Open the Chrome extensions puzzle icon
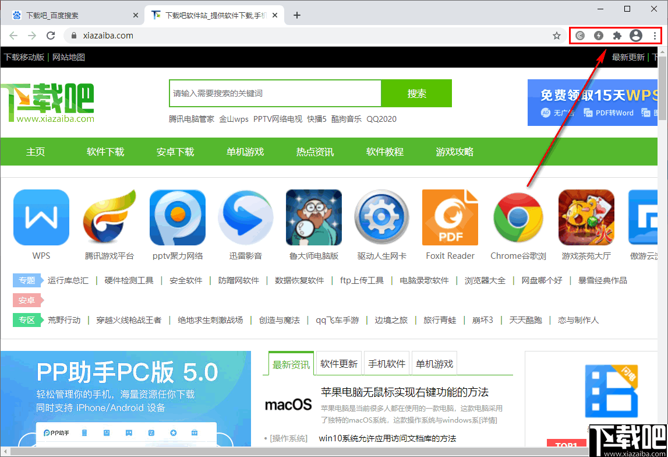The width and height of the screenshot is (668, 457). click(x=617, y=36)
